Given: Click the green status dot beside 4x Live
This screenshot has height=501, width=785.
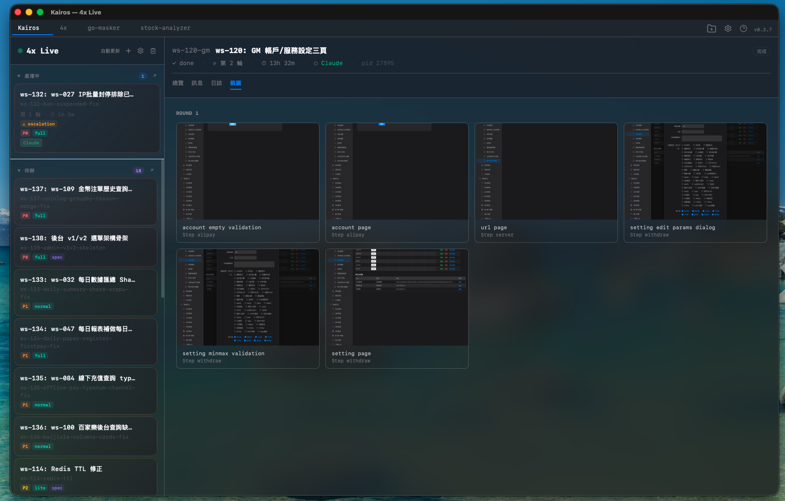Looking at the screenshot, I should [x=20, y=51].
